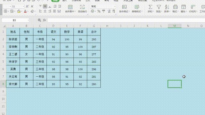Screen dimensions: 205x115
Task: Click the 填充 fill icon
Action: pos(184,7)
